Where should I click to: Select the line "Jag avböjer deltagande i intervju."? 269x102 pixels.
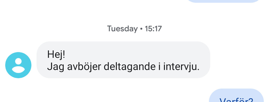tap(123, 67)
